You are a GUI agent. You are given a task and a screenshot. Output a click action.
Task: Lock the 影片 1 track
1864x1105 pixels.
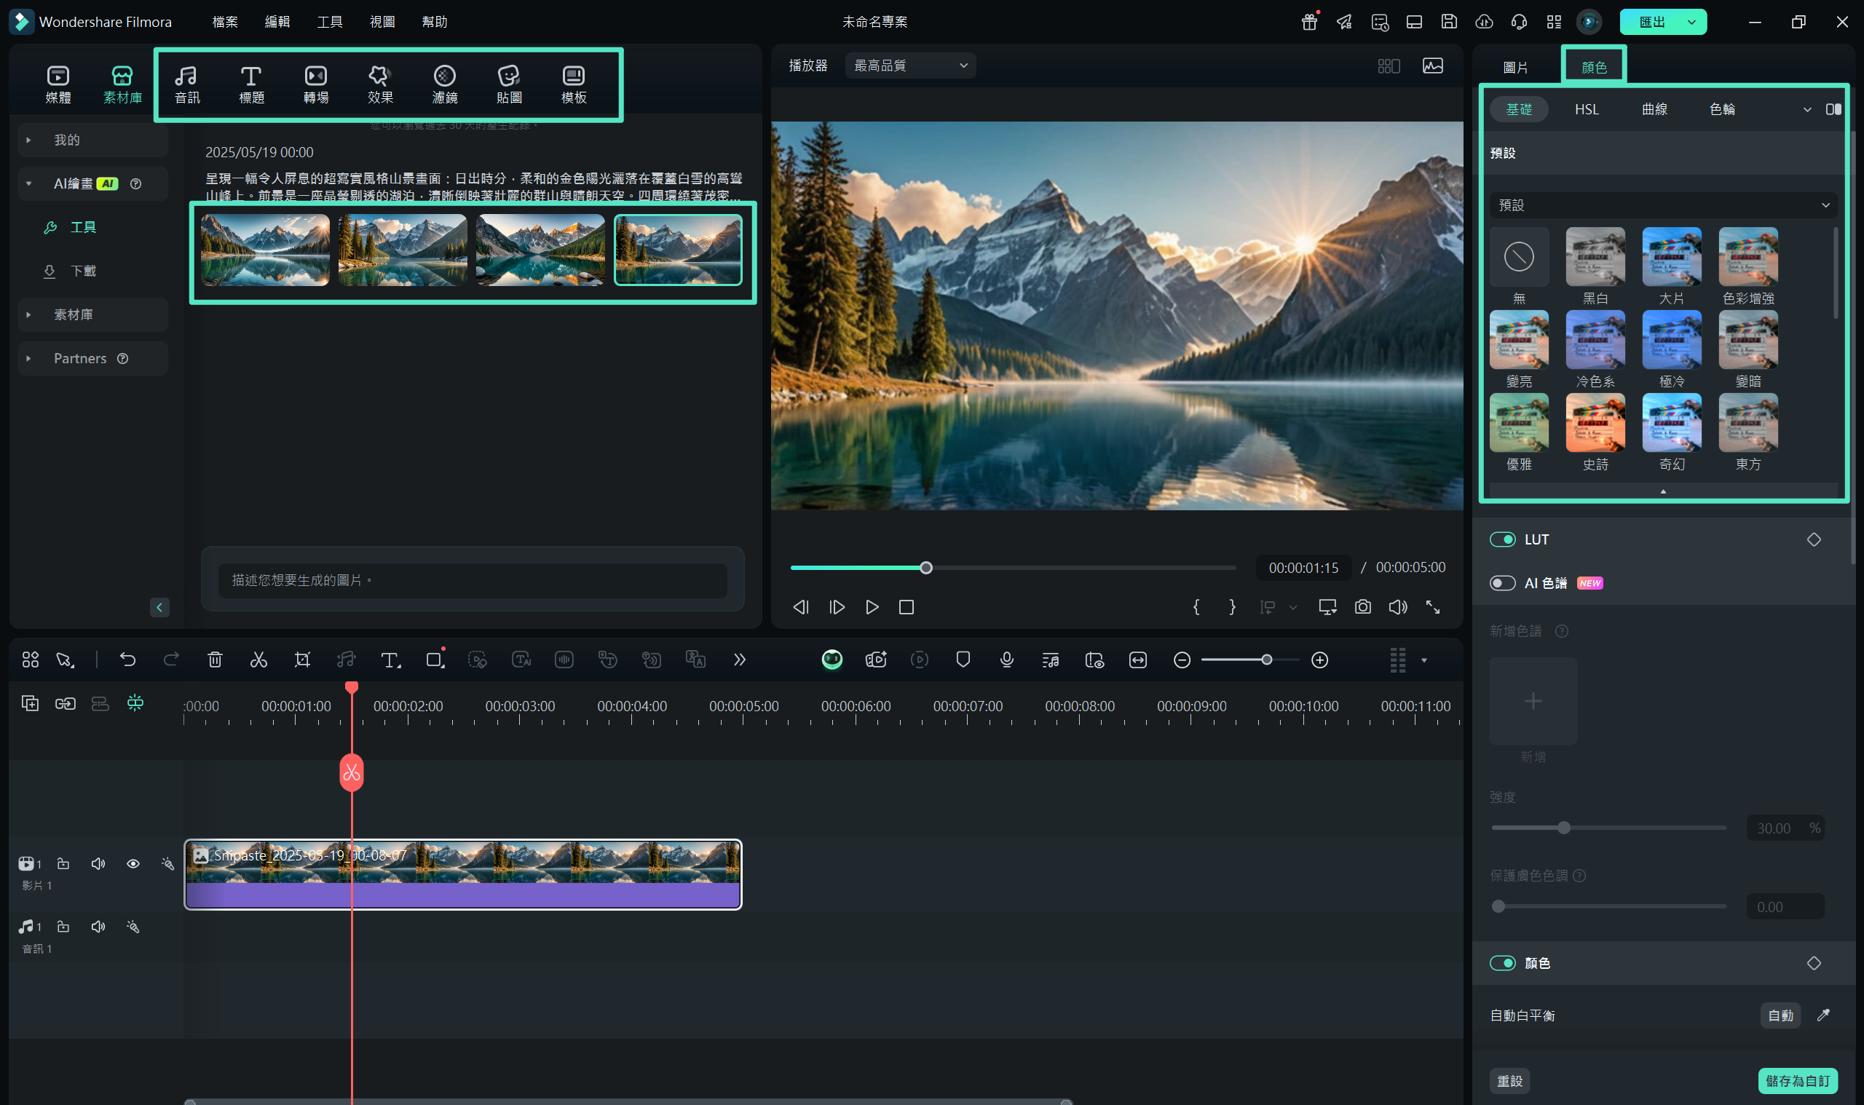[63, 863]
